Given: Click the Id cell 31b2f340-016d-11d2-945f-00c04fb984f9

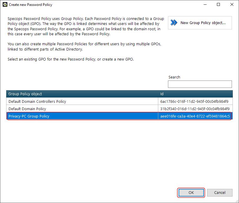Looking at the screenshot, I should (x=195, y=109).
